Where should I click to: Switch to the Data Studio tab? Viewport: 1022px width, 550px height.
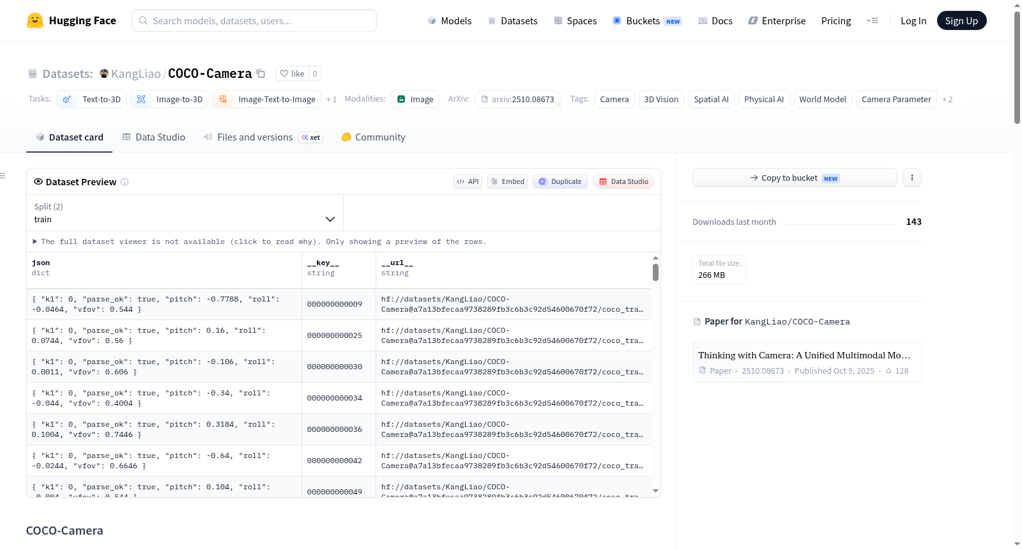coord(154,137)
